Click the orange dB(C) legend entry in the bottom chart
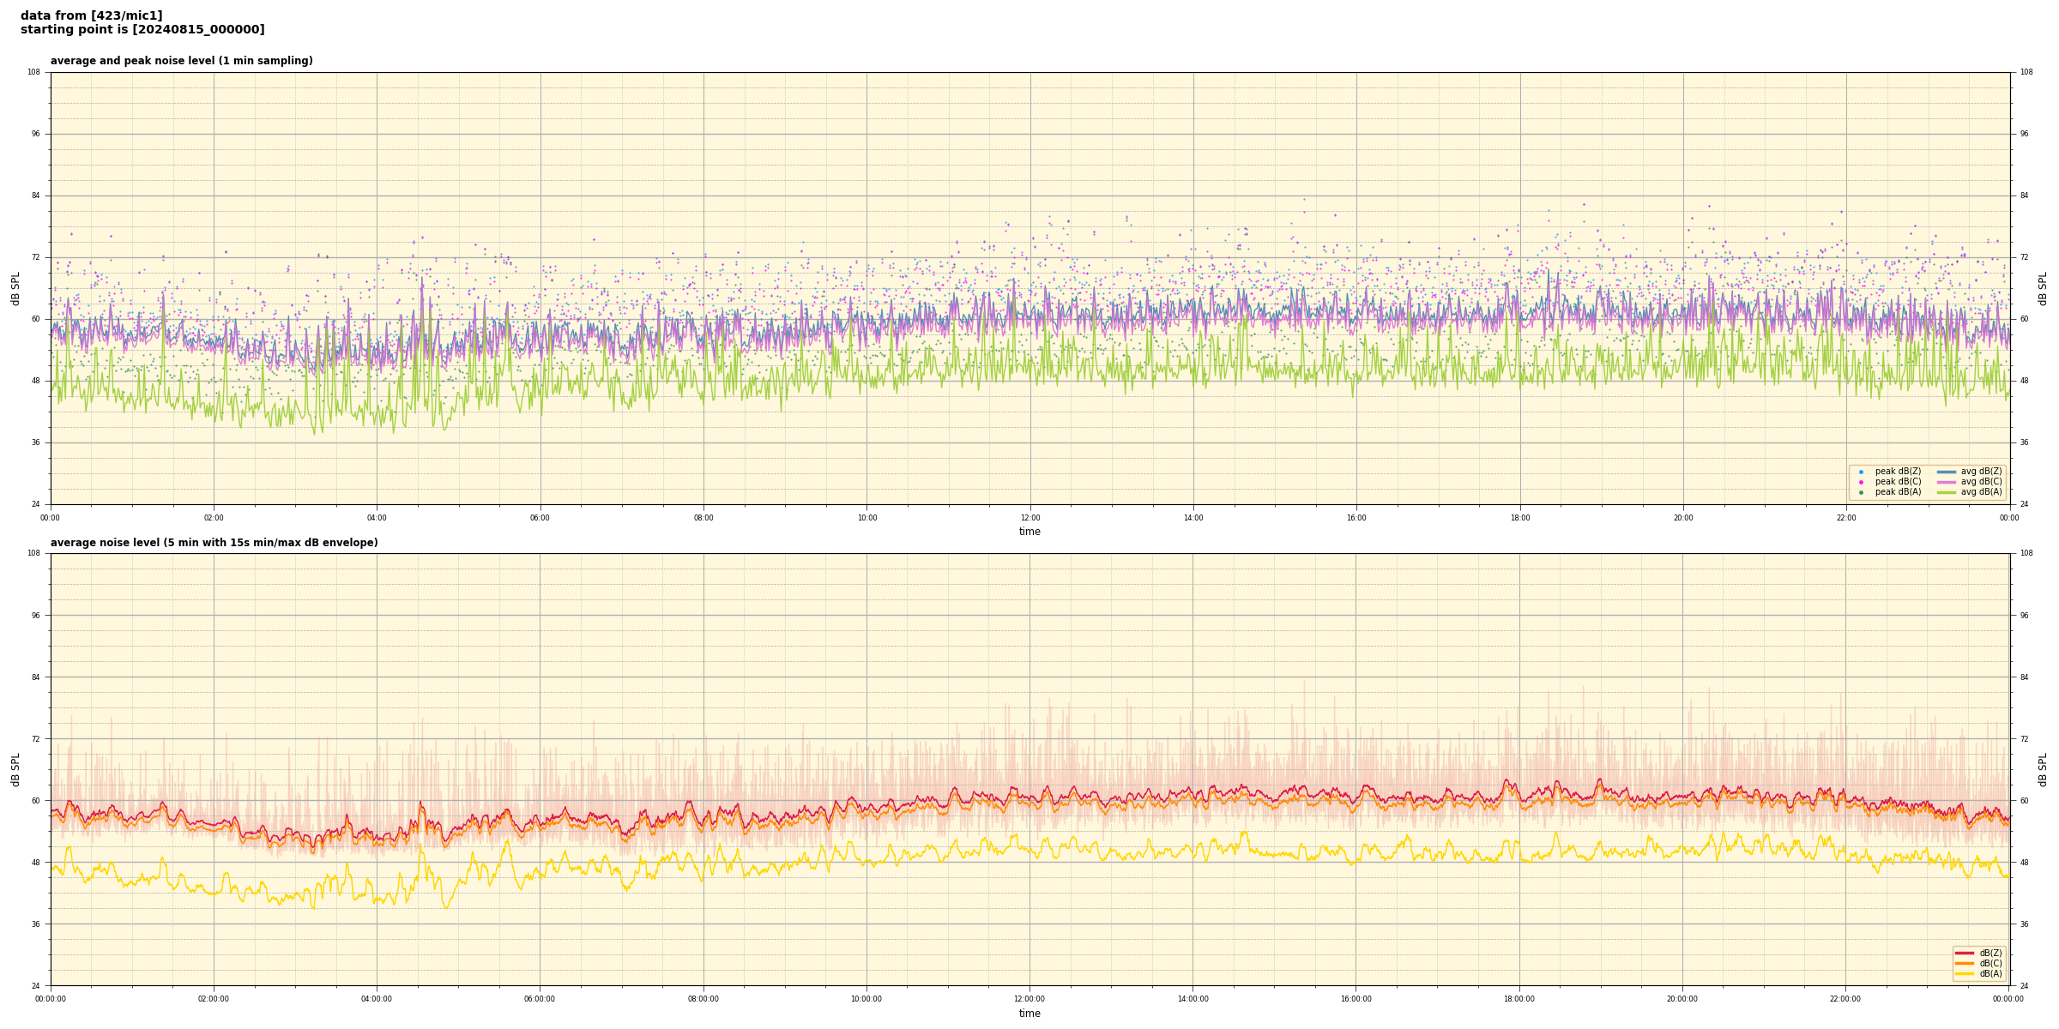 (1965, 963)
